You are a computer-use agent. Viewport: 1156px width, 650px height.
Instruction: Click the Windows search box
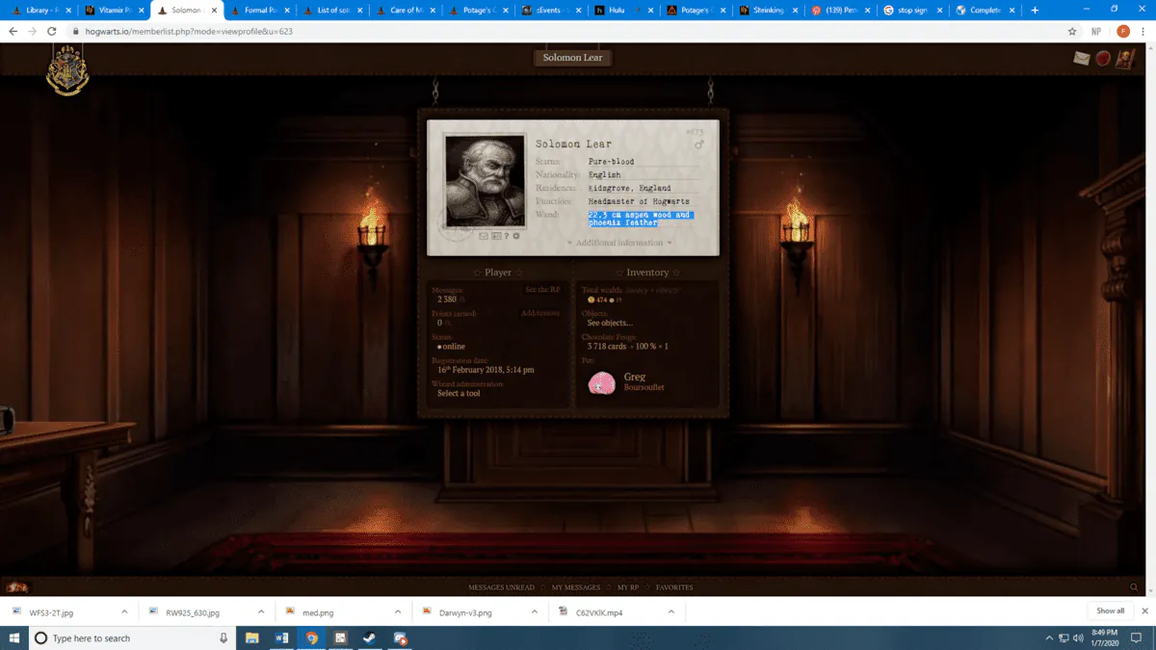coord(131,637)
